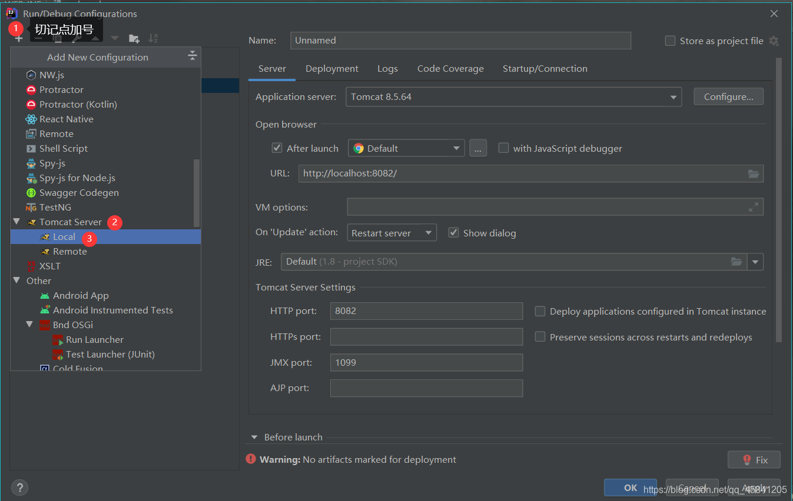Click the Name input field showing Unnamed

click(x=461, y=40)
